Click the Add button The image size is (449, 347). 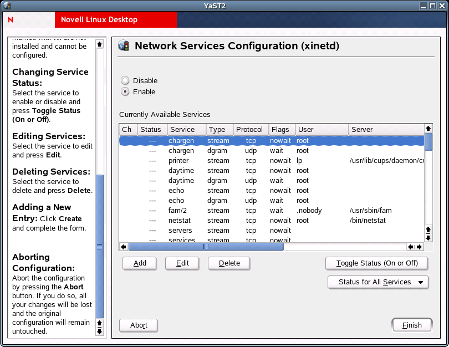[x=140, y=263]
